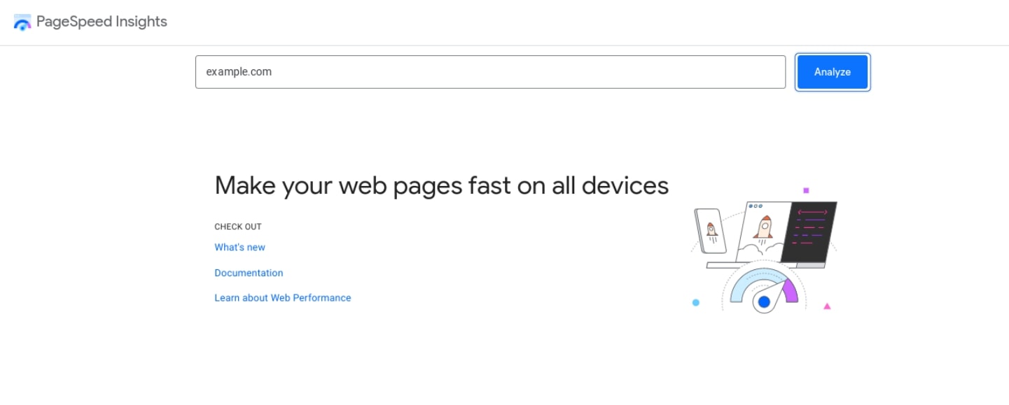Click the 'Make your web pages fast' heading
Image resolution: width=1009 pixels, height=405 pixels.
coord(441,185)
